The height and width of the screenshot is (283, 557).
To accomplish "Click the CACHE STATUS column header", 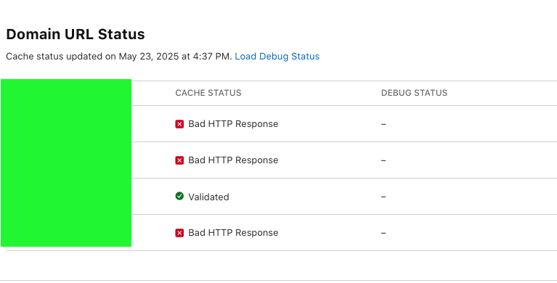I will tap(208, 93).
